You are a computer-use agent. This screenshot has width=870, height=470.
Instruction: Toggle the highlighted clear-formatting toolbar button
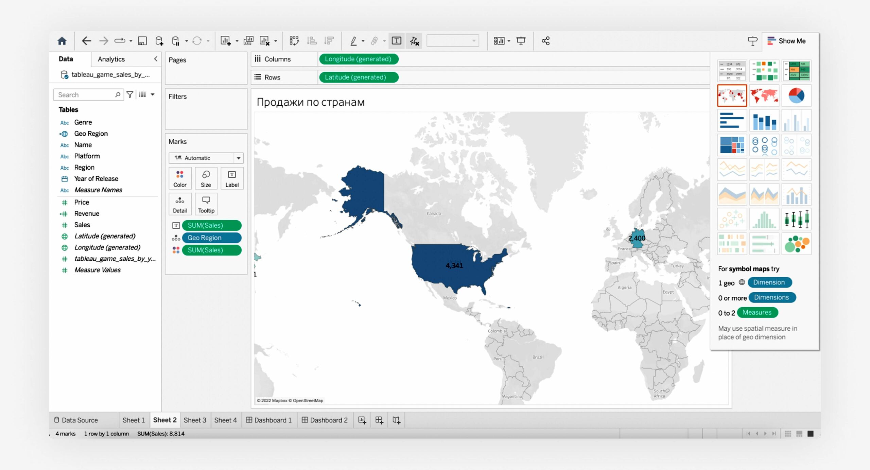pos(414,41)
